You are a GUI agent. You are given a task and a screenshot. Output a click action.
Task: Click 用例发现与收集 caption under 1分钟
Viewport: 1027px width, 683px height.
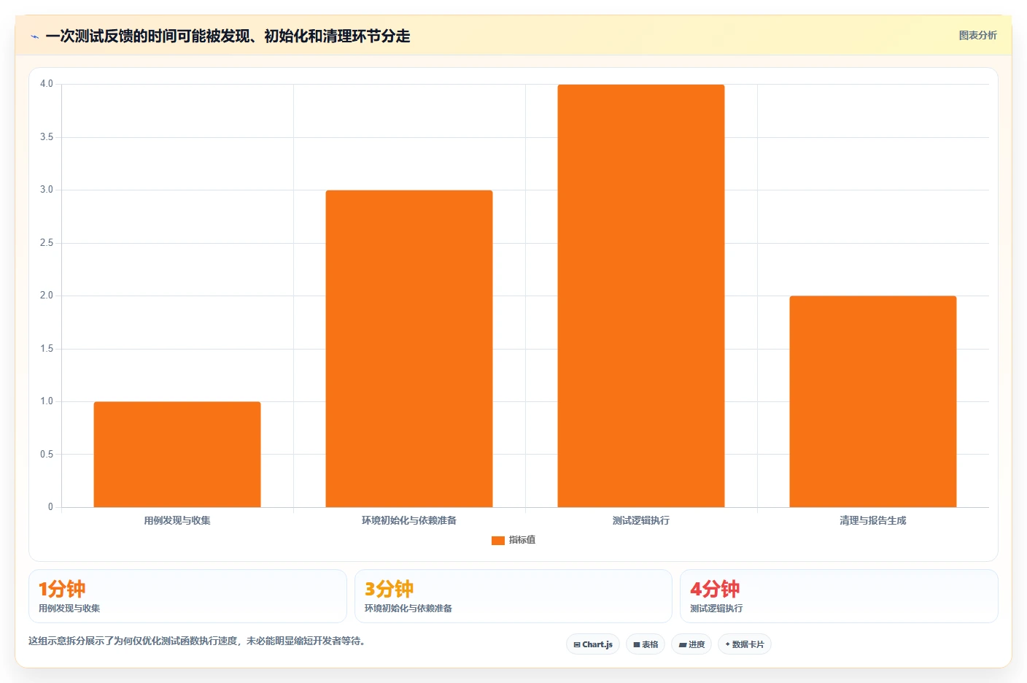pyautogui.click(x=69, y=609)
